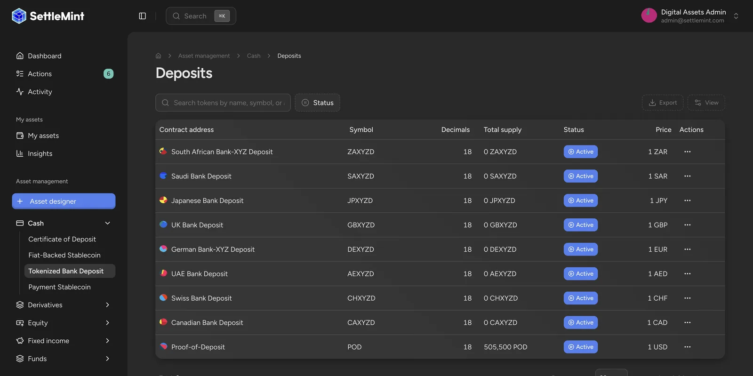Click the Derivatives layers icon

[x=20, y=305]
